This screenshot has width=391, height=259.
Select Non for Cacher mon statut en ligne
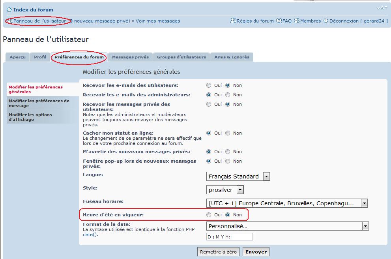pos(228,133)
